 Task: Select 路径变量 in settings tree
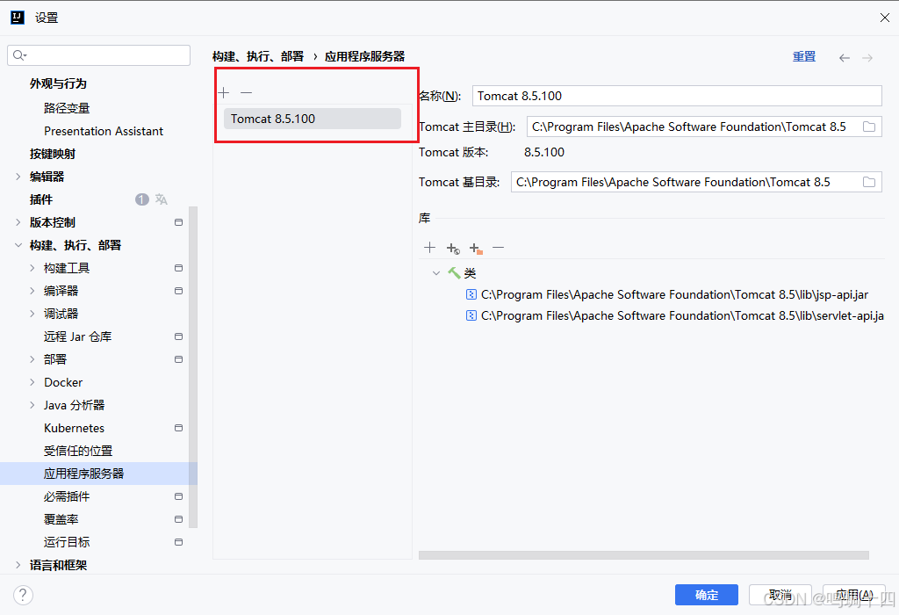coord(67,108)
